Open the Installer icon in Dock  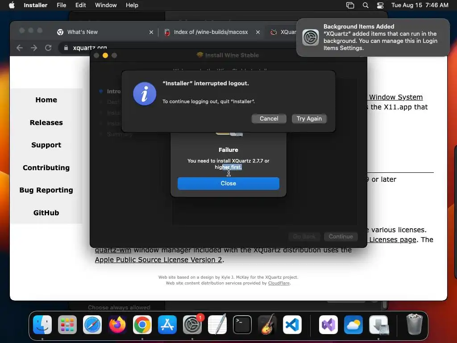[378, 325]
